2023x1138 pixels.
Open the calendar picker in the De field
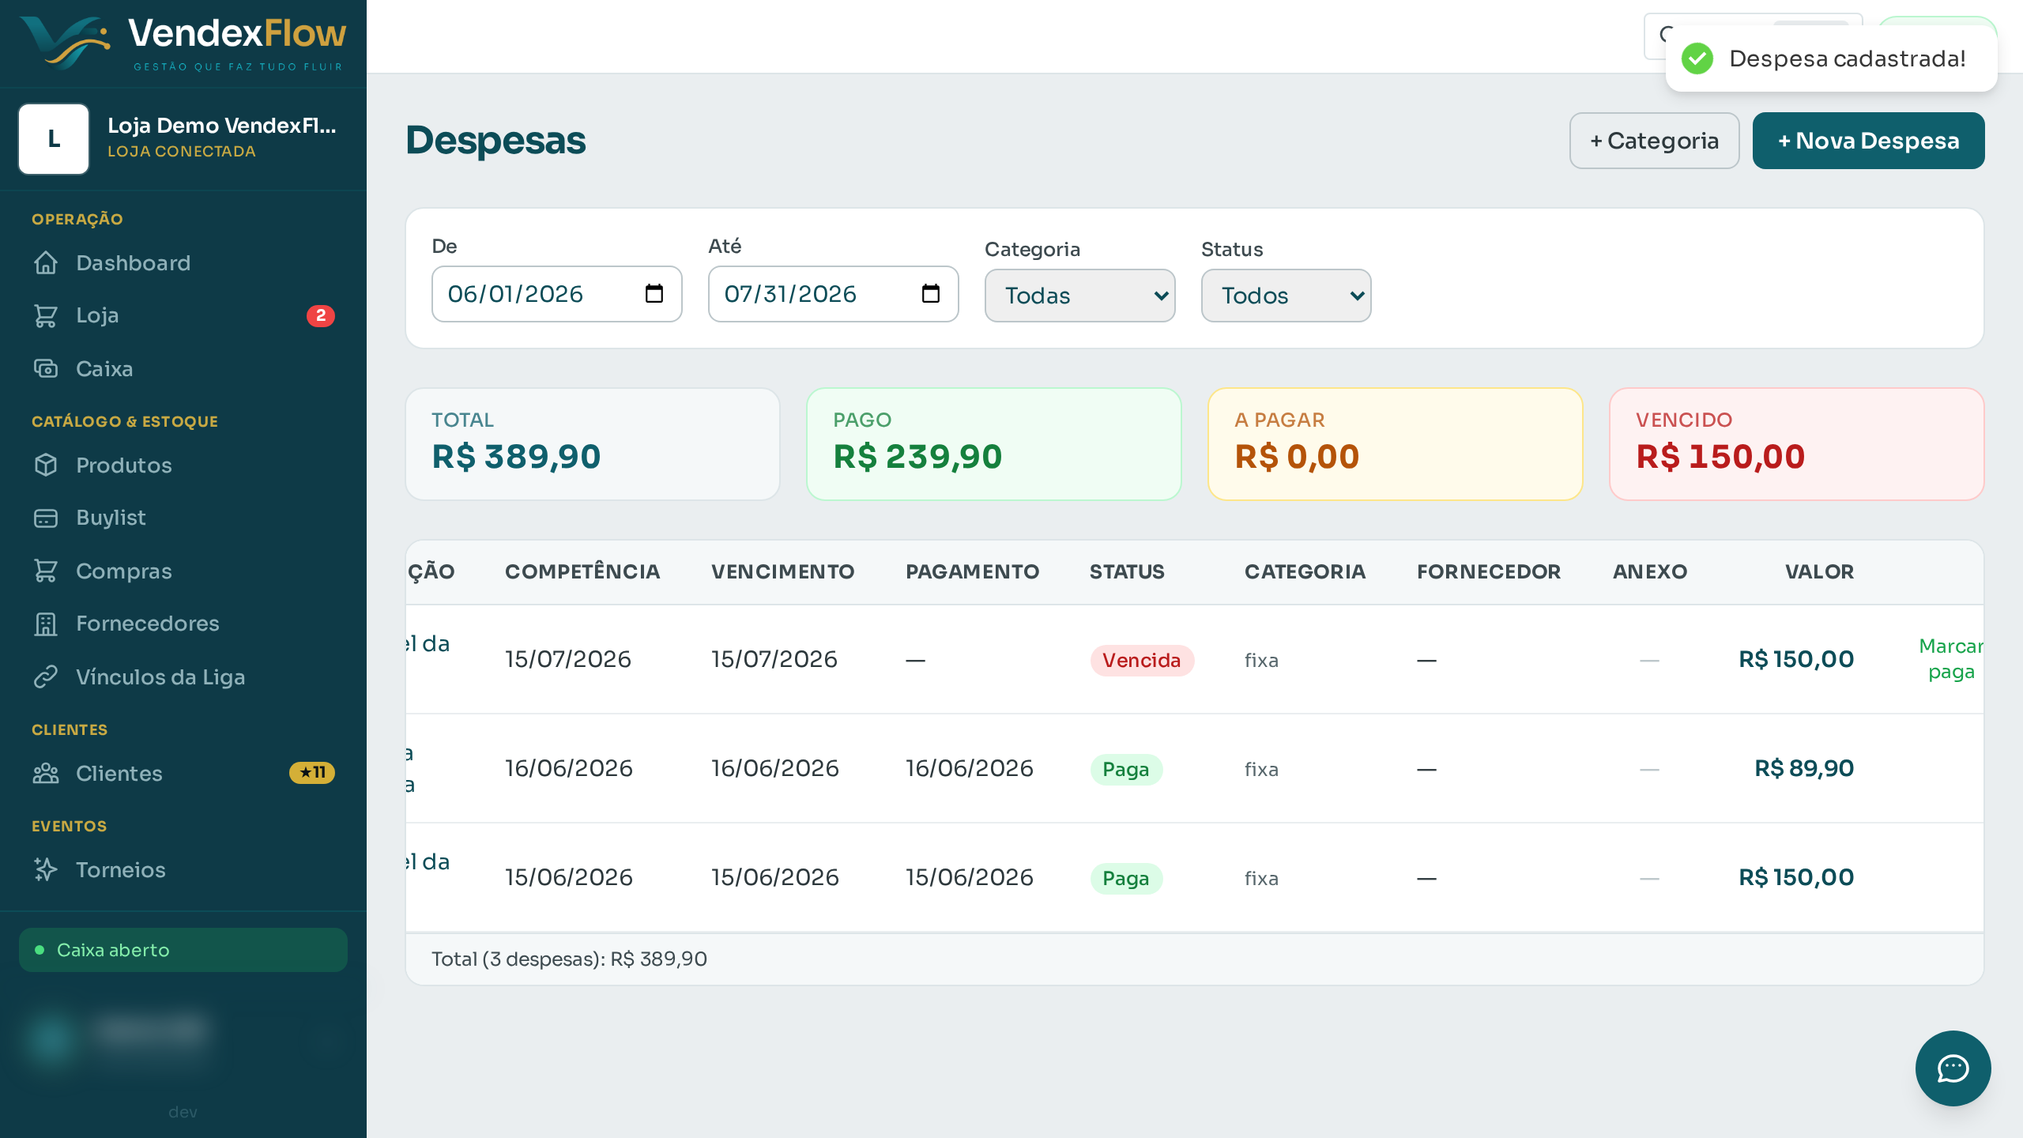[x=654, y=294]
